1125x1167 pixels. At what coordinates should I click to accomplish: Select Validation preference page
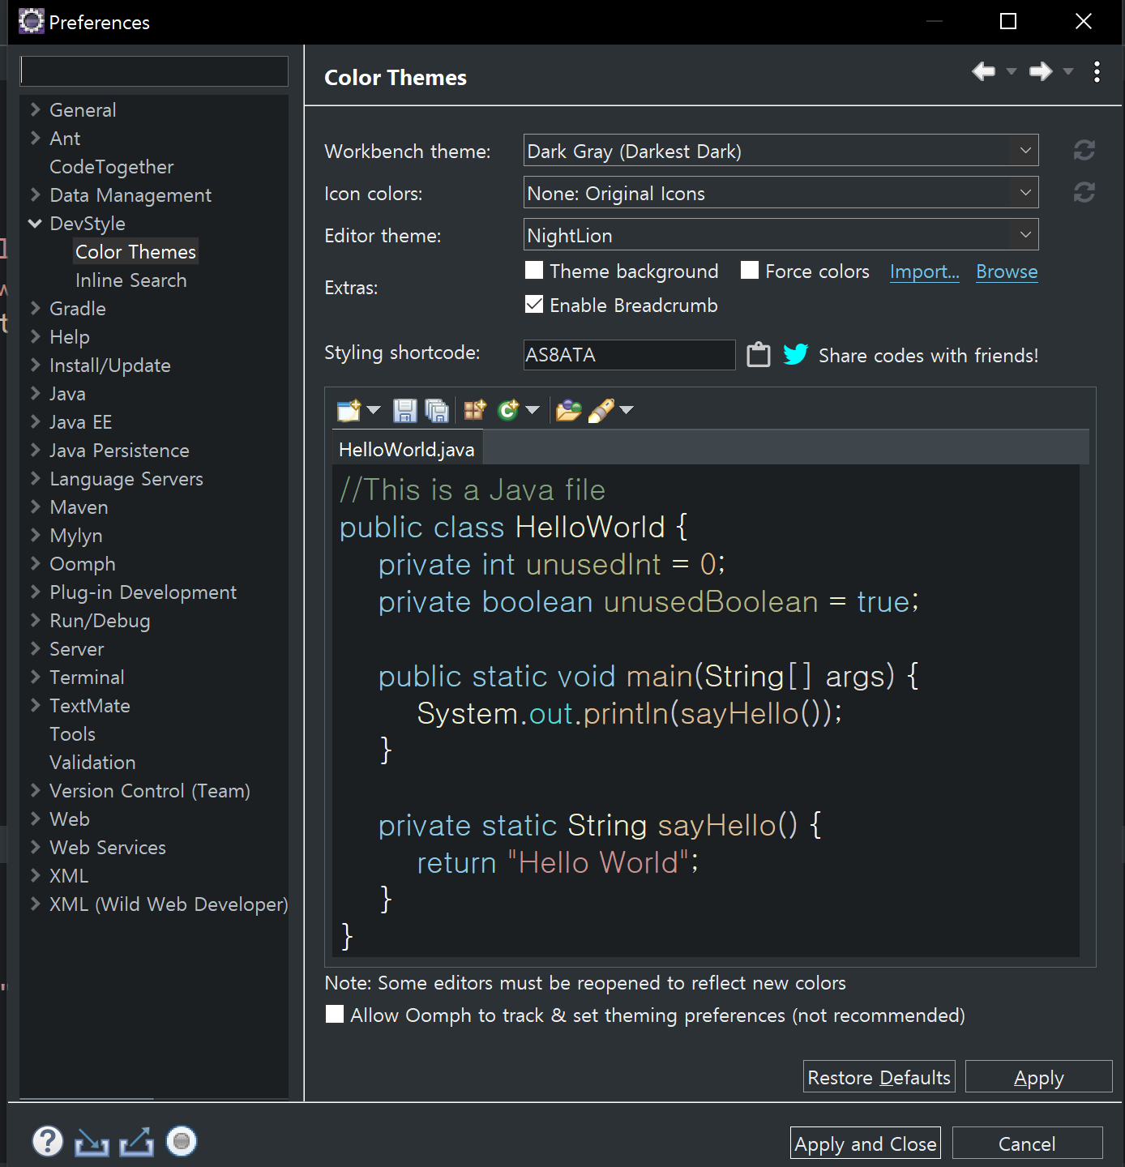pyautogui.click(x=92, y=763)
